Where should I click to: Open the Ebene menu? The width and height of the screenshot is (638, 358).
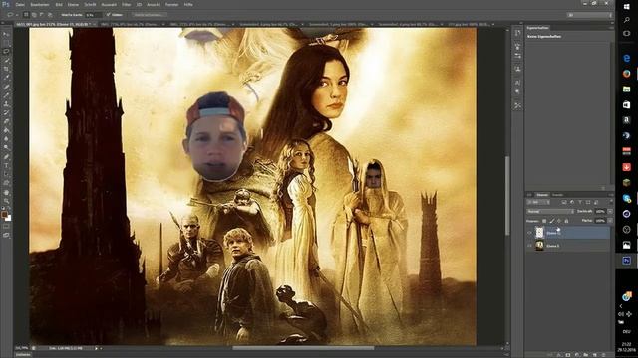click(73, 4)
